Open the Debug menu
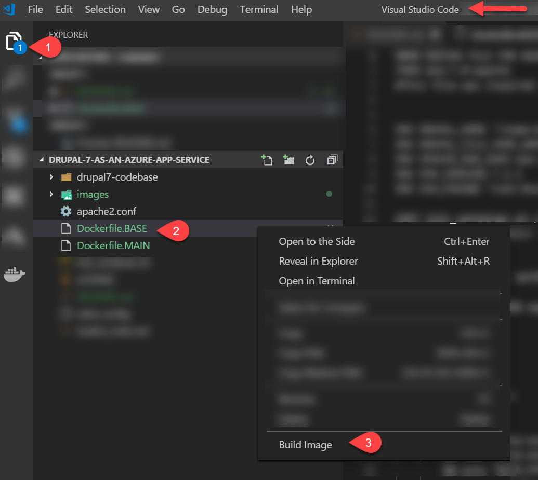538x480 pixels. point(212,9)
